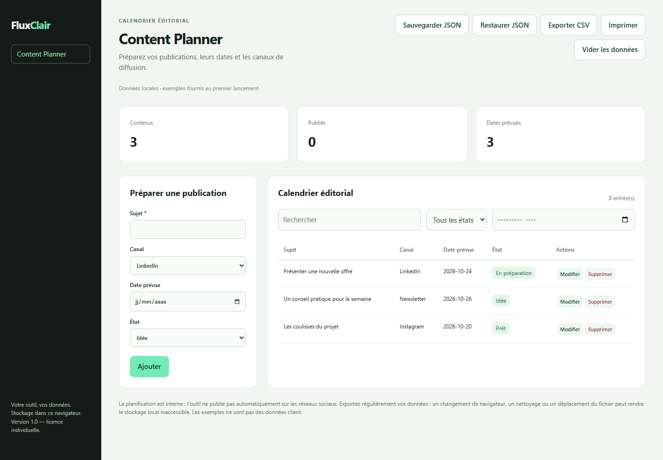Click the État column header in table

pyautogui.click(x=497, y=250)
